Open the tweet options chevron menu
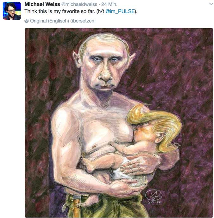This screenshot has width=214, height=218. coord(211,4)
